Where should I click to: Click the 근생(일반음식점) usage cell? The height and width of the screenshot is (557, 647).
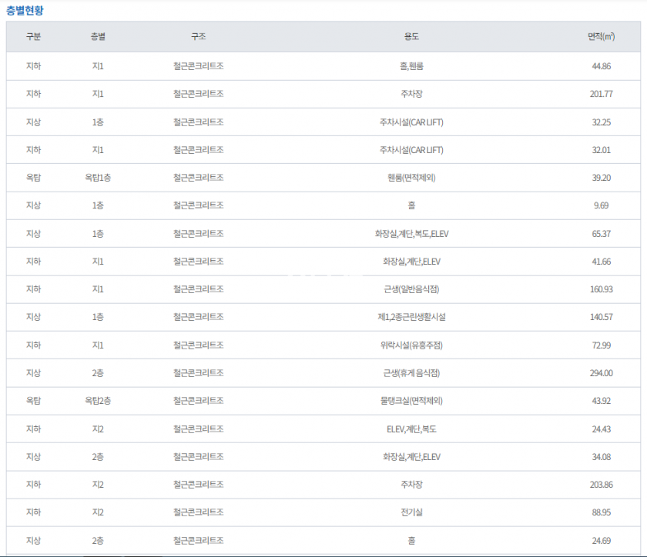coord(411,289)
